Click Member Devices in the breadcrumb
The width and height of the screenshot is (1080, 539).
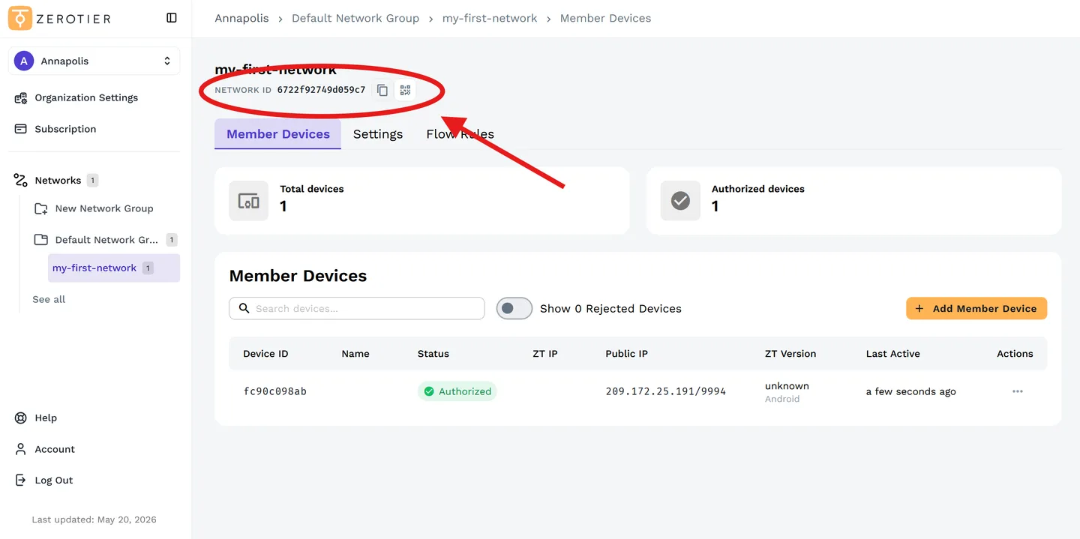pyautogui.click(x=605, y=18)
